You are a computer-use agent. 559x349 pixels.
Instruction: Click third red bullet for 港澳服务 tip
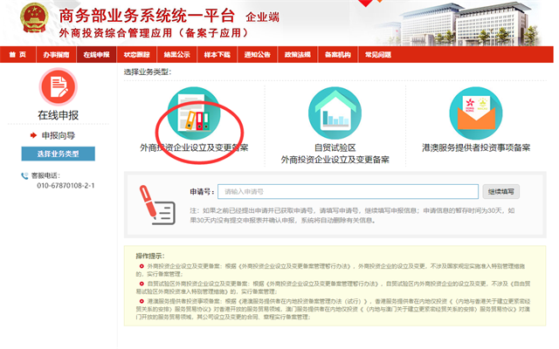point(141,301)
